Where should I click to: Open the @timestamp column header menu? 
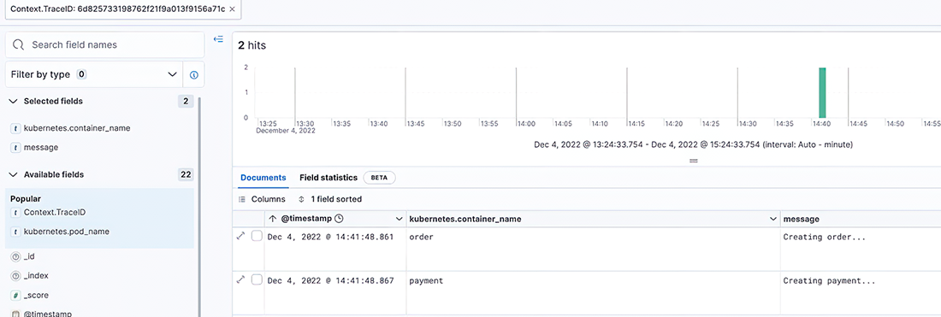click(x=399, y=220)
